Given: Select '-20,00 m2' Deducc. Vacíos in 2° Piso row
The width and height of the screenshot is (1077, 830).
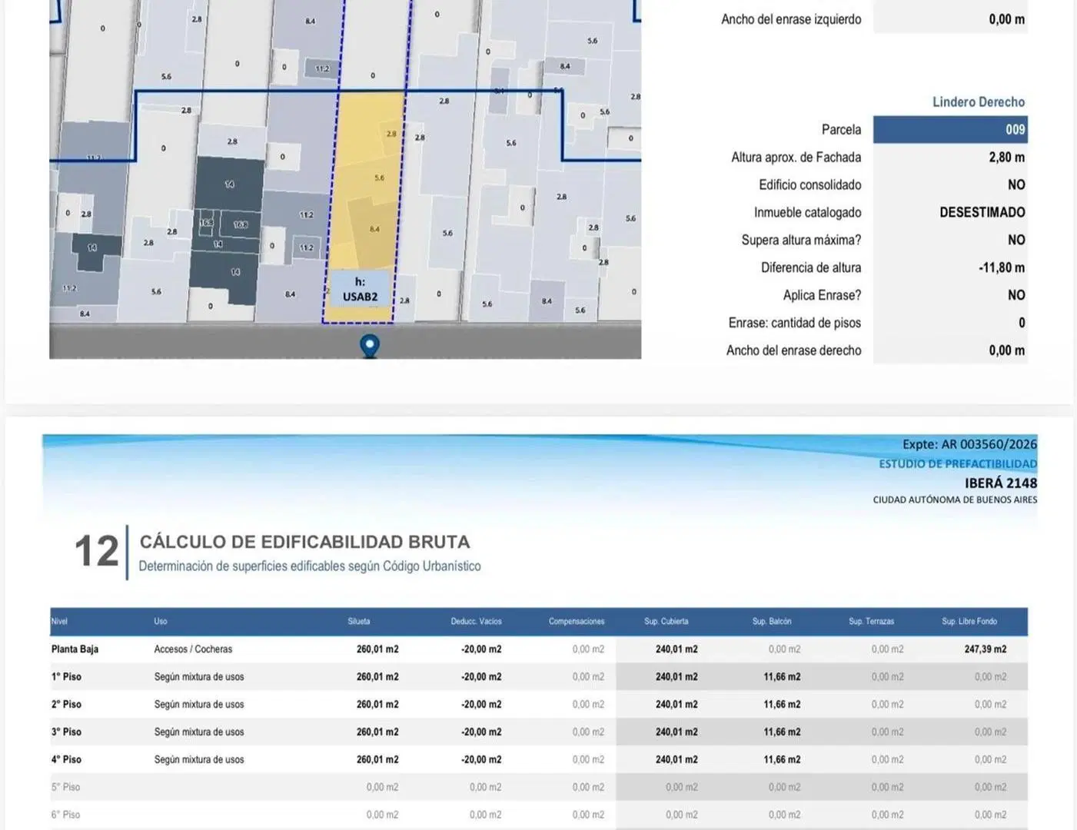Looking at the screenshot, I should (481, 705).
